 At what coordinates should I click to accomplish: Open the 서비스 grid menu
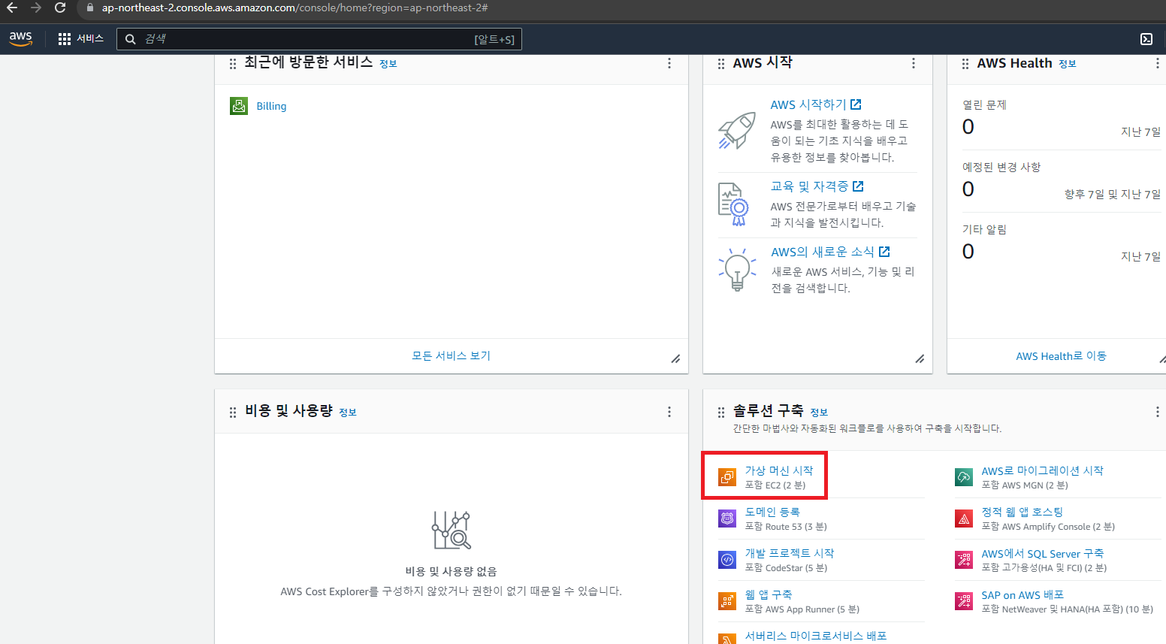[81, 39]
